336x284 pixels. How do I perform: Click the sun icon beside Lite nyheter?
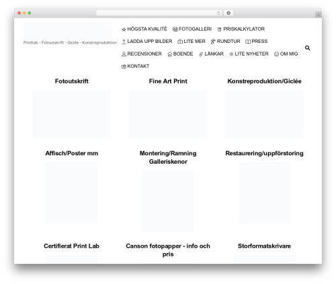click(x=231, y=54)
